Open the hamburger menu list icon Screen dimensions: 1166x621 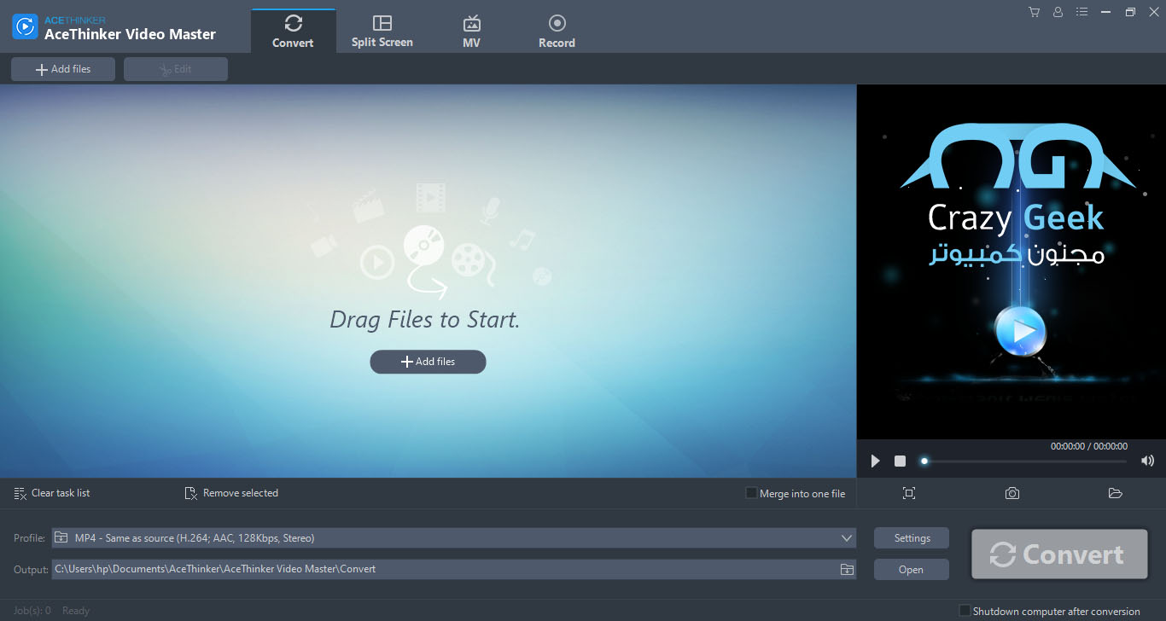pos(1082,12)
